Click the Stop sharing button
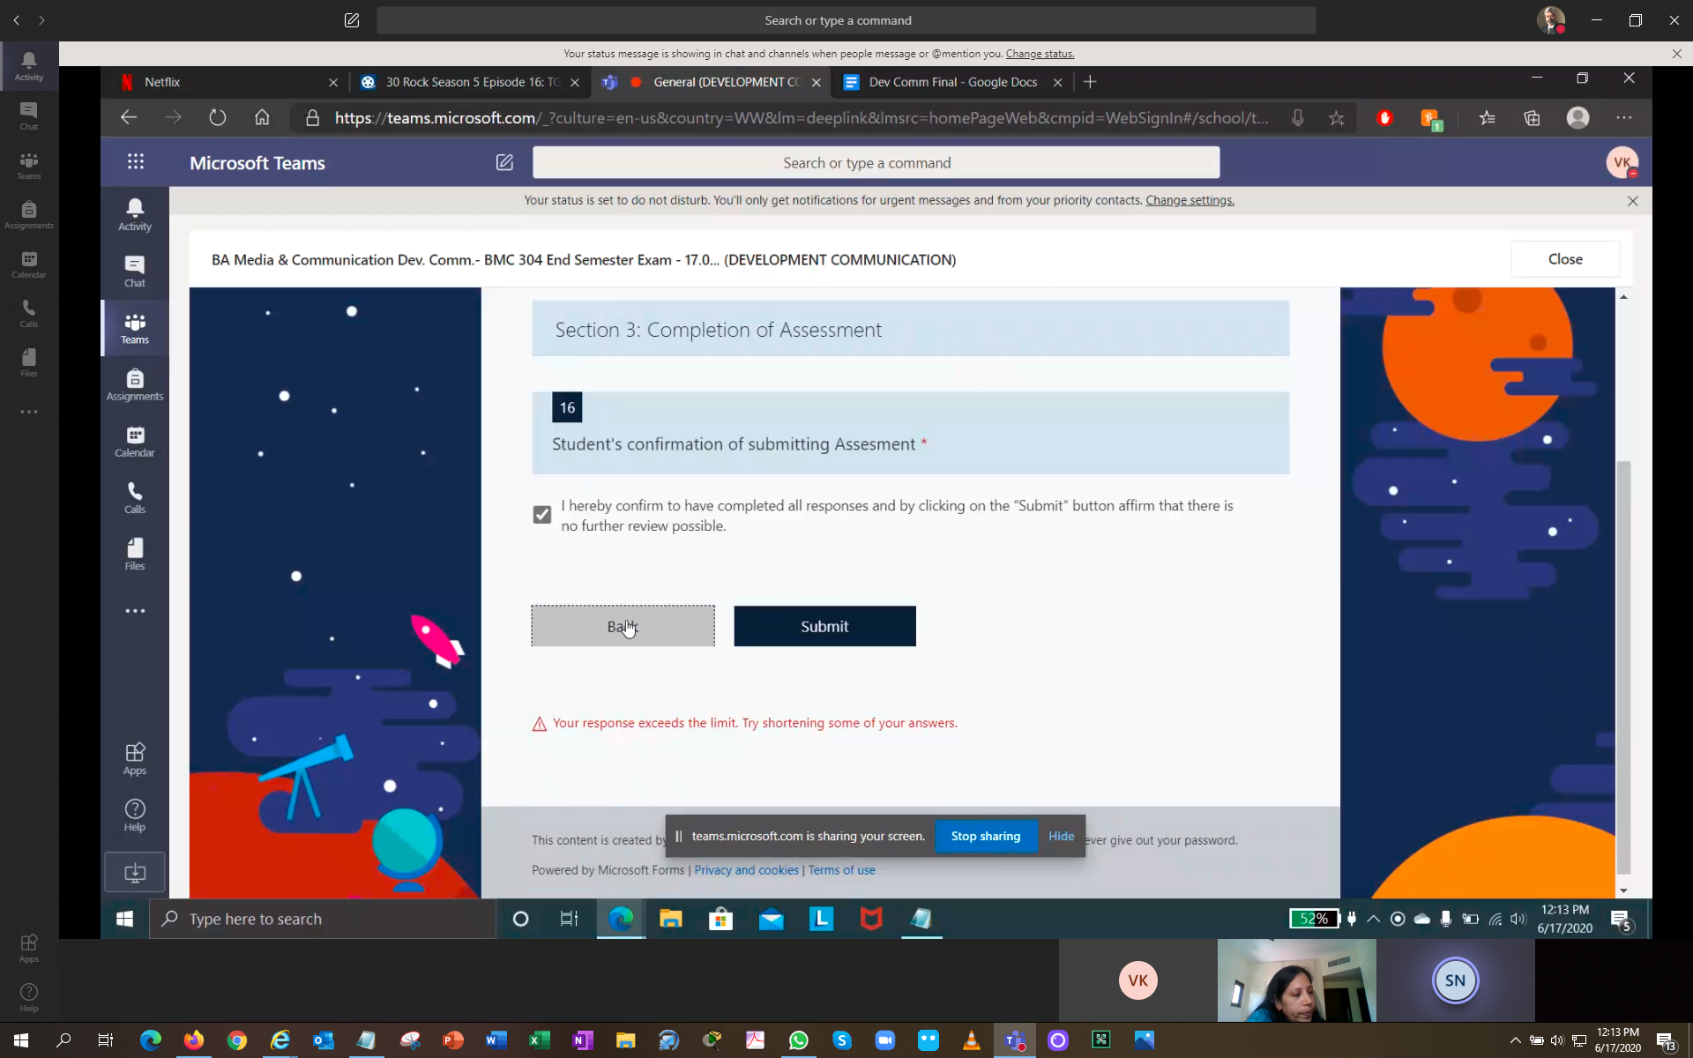Viewport: 1693px width, 1058px height. point(985,836)
